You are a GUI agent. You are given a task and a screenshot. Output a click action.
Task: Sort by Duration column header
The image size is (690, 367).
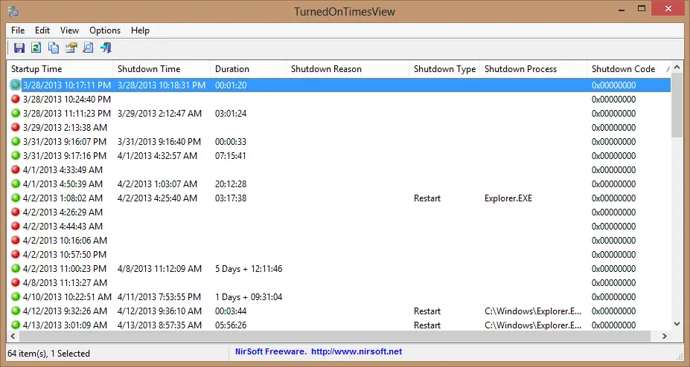click(248, 69)
